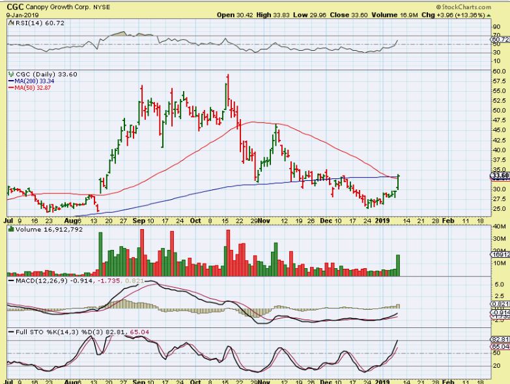Click the MA(50) 32.87 legend text

(x=33, y=88)
